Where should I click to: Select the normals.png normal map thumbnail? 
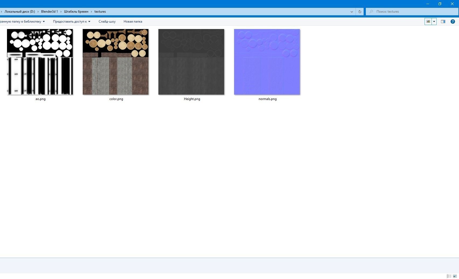point(267,62)
